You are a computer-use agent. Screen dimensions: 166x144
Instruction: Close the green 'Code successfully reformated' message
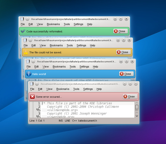coord(121,31)
